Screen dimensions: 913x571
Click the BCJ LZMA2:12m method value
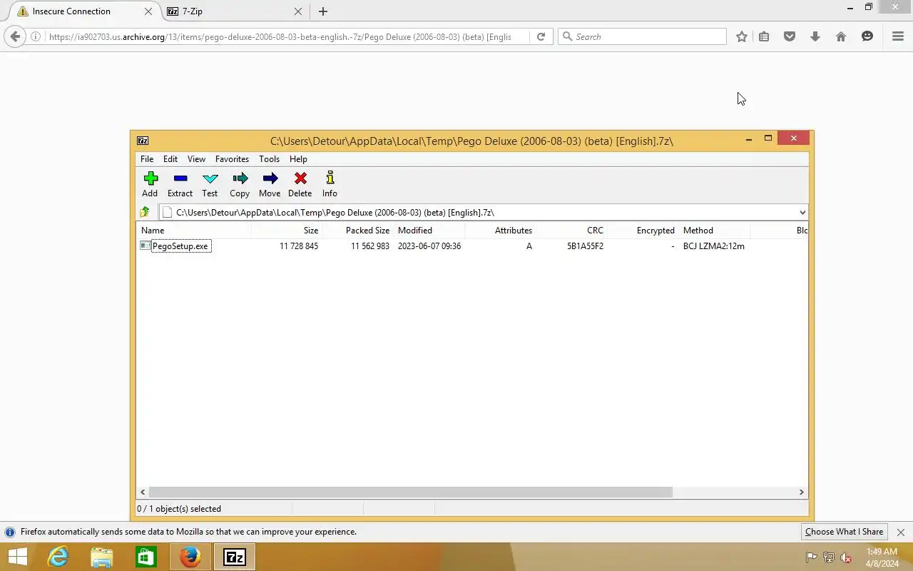point(714,246)
